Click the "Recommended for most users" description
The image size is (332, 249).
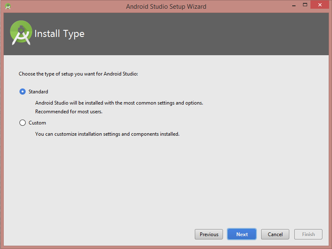click(x=69, y=112)
